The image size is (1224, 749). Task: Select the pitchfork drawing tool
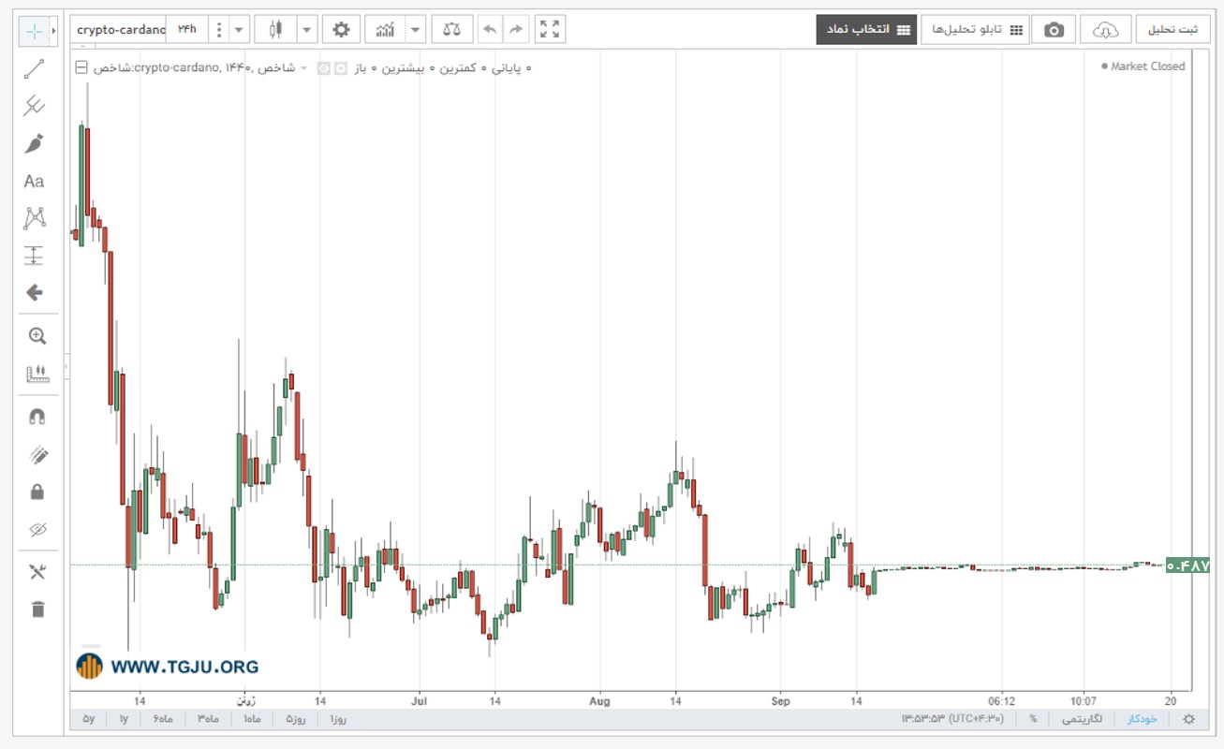(x=35, y=106)
